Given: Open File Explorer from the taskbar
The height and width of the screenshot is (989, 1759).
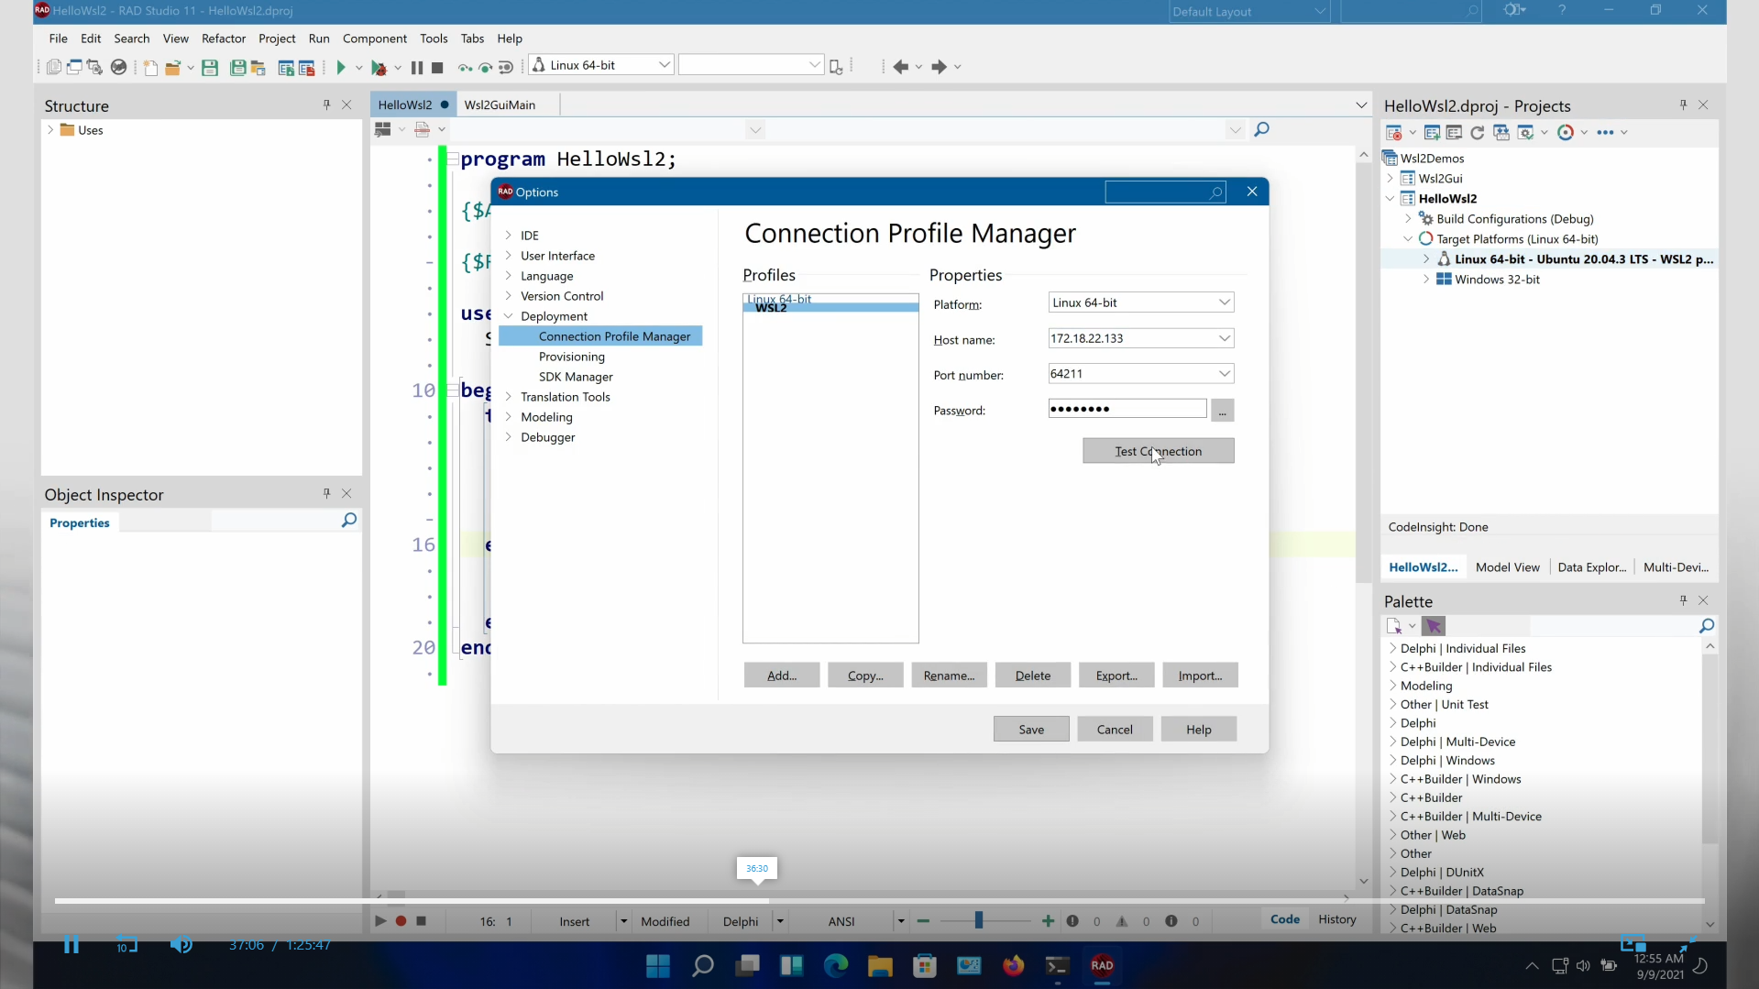Looking at the screenshot, I should pyautogui.click(x=880, y=965).
